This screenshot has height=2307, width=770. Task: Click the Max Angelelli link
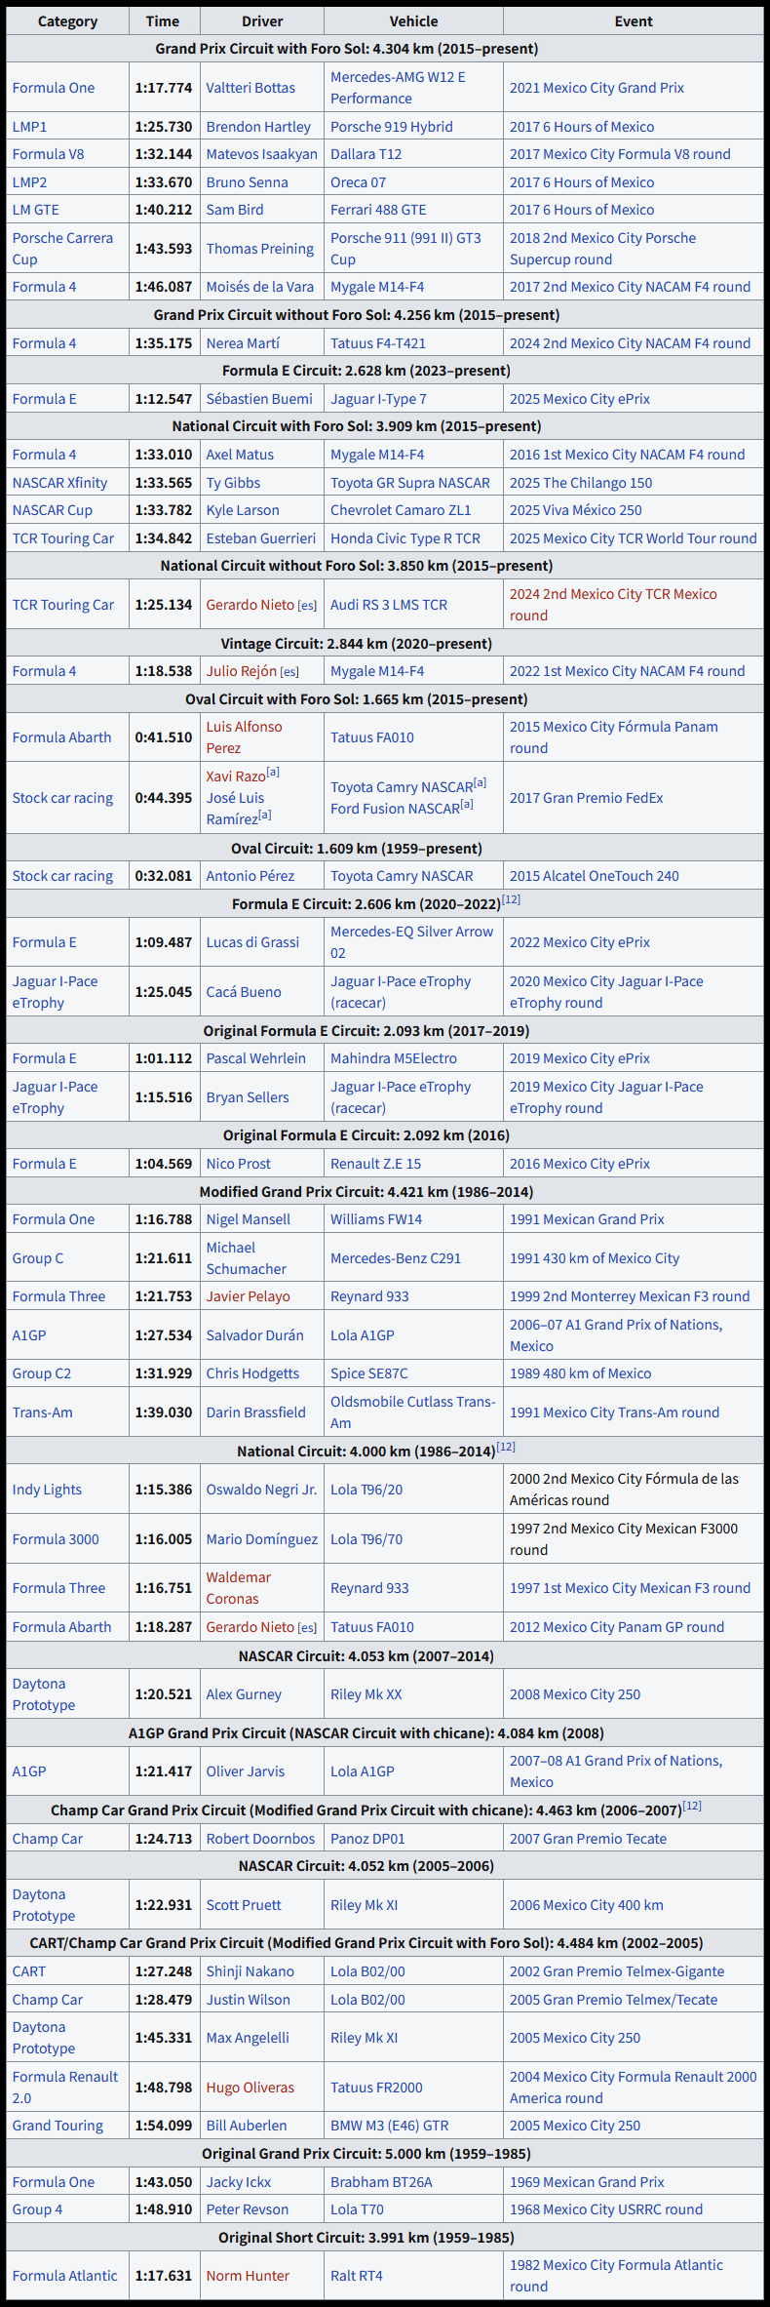pyautogui.click(x=248, y=2038)
